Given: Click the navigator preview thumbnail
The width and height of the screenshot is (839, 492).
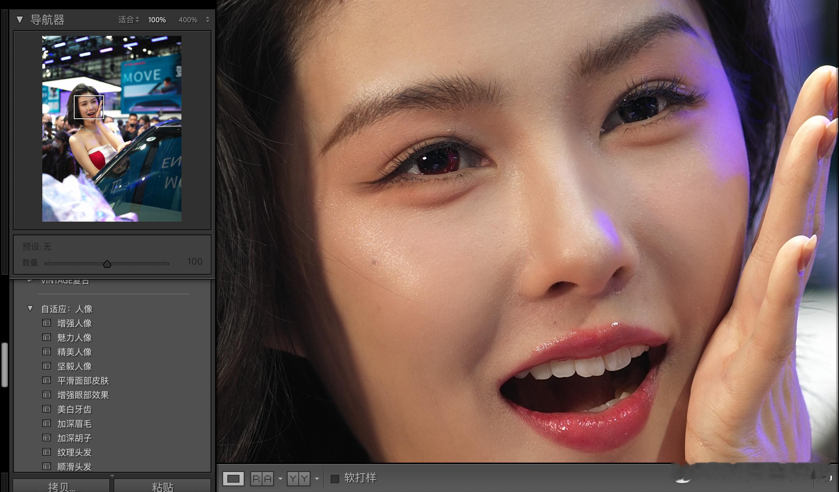Looking at the screenshot, I should pos(112,128).
